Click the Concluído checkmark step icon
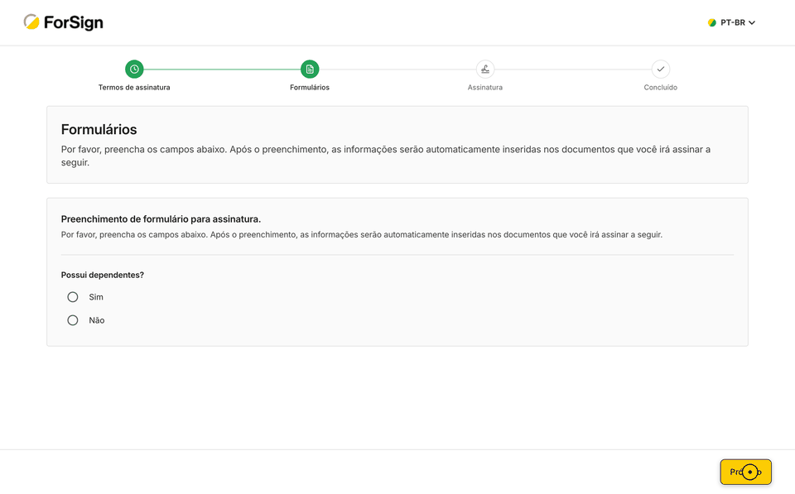 pos(661,69)
